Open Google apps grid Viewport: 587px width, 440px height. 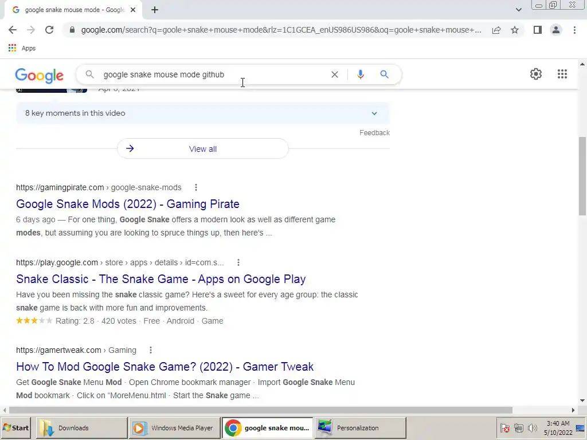pyautogui.click(x=562, y=74)
